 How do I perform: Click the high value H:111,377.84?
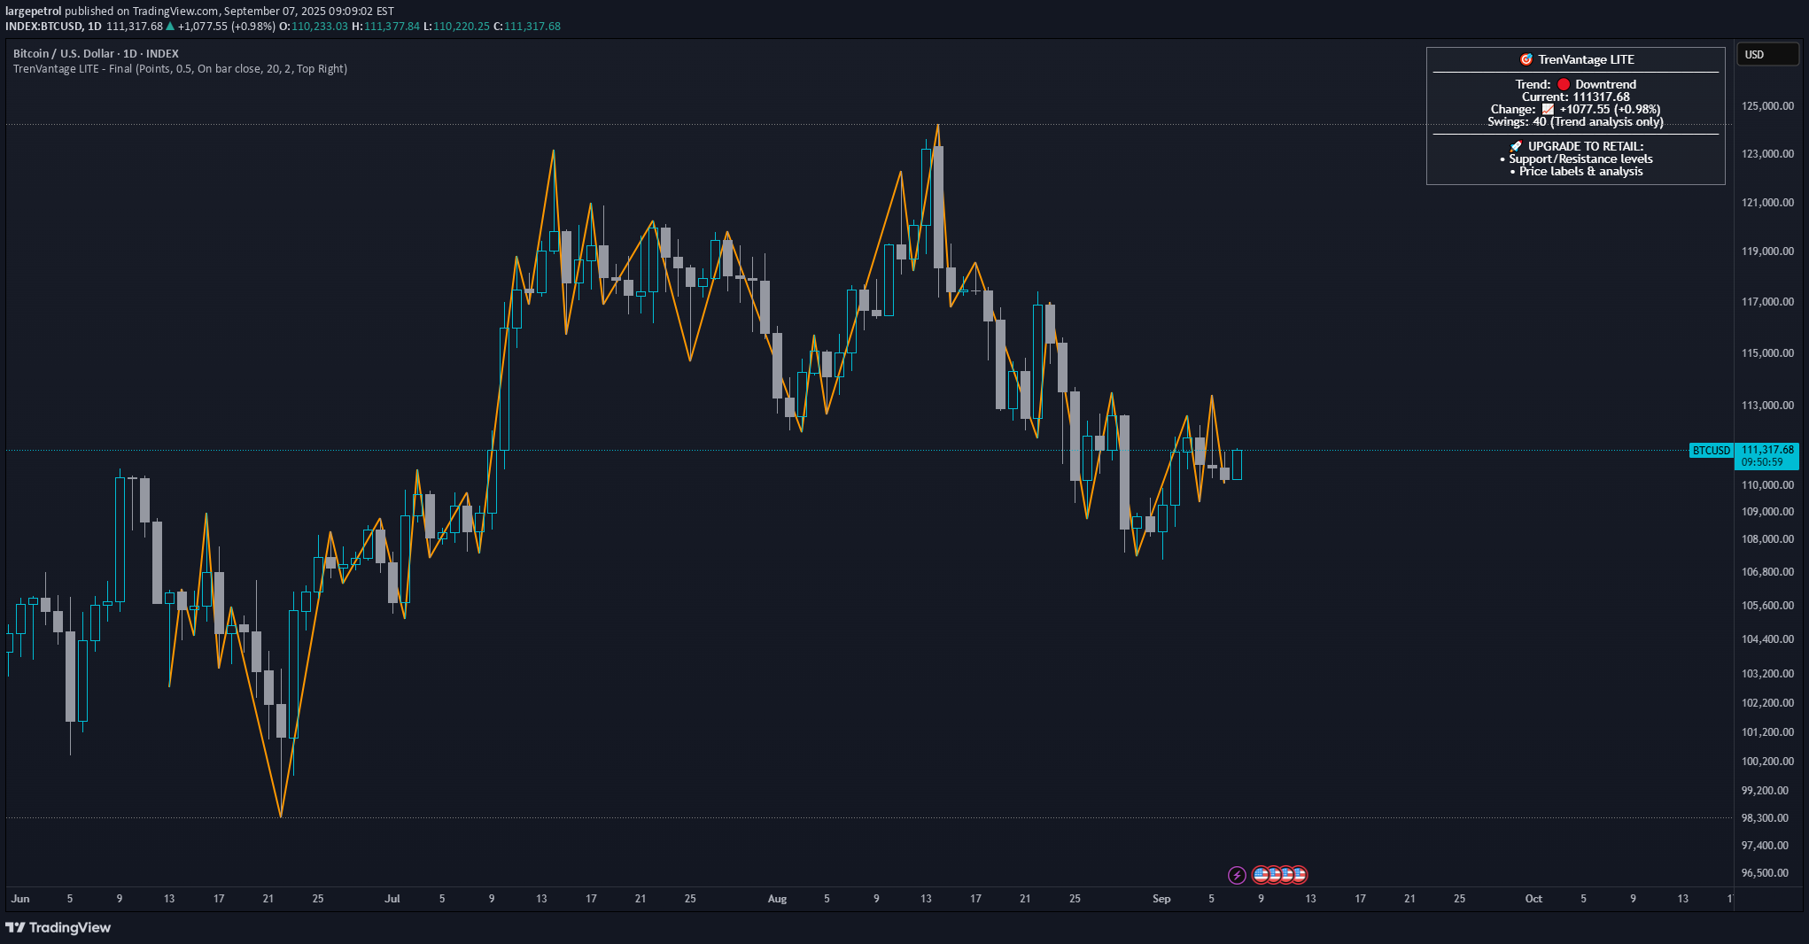[x=385, y=27]
